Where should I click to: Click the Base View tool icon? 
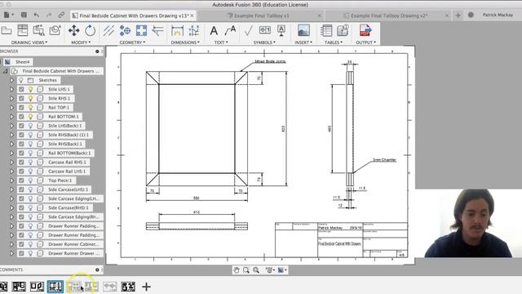click(7, 31)
